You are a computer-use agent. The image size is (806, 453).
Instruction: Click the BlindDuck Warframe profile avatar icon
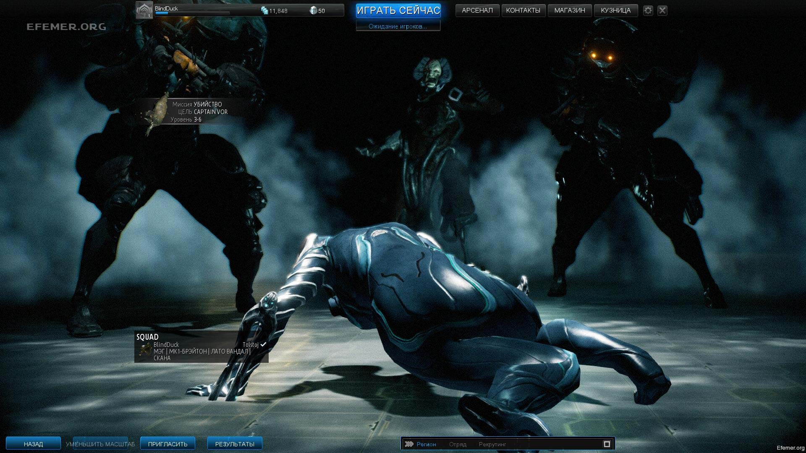[x=144, y=10]
